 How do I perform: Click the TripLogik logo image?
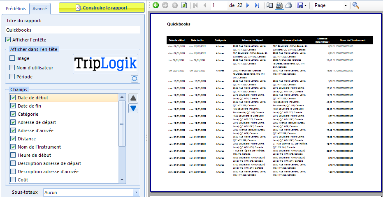pyautogui.click(x=105, y=64)
